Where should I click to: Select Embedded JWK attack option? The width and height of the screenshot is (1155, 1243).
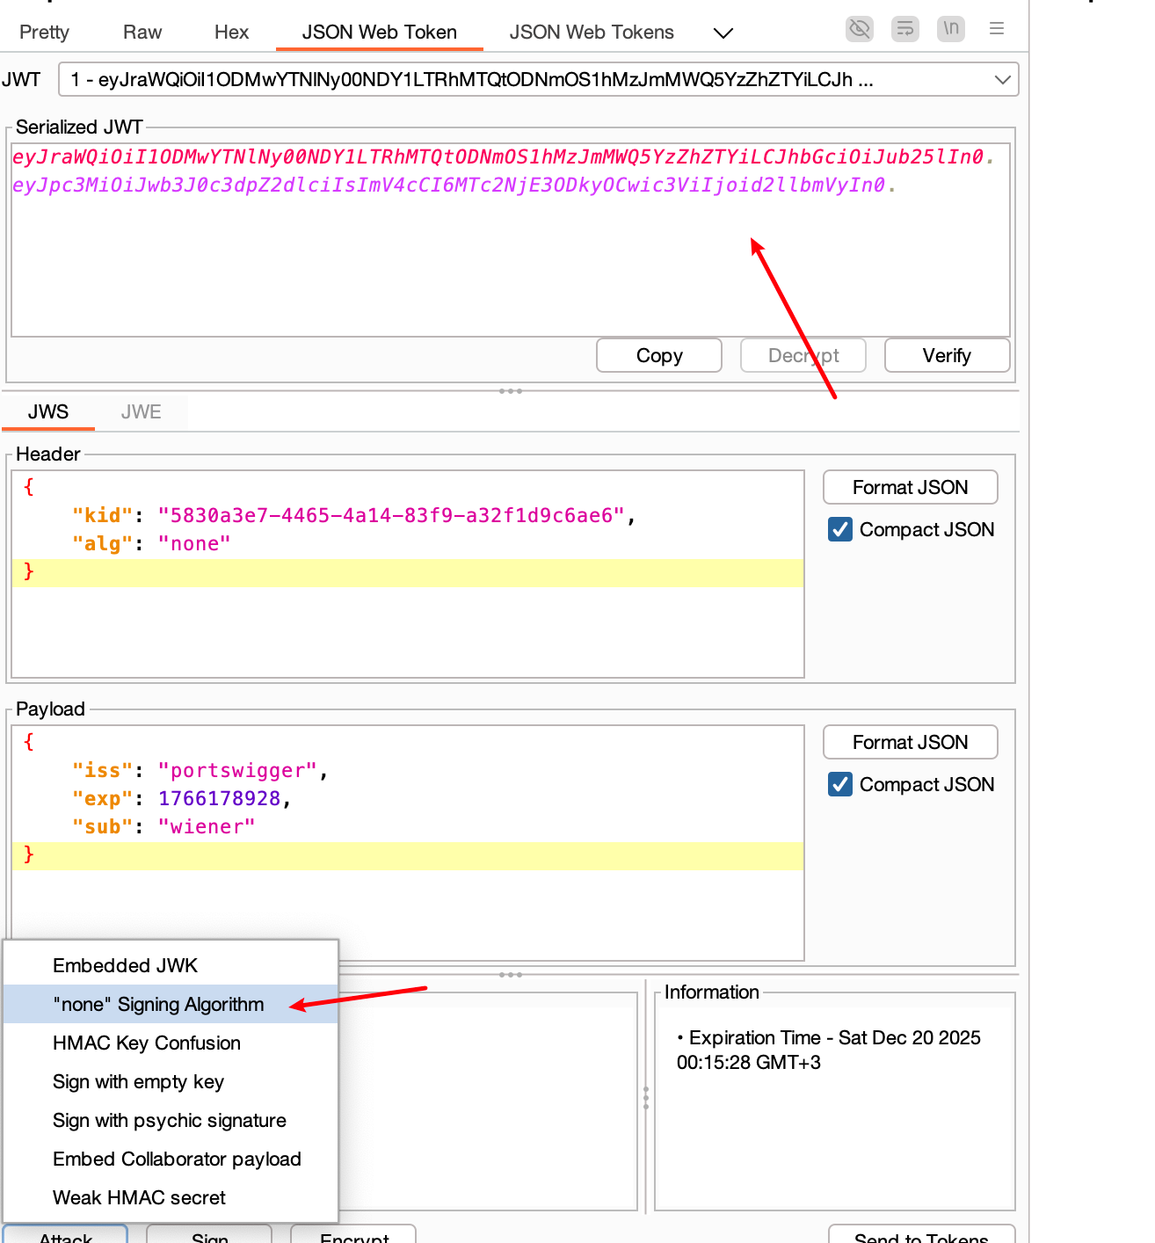pyautogui.click(x=126, y=965)
